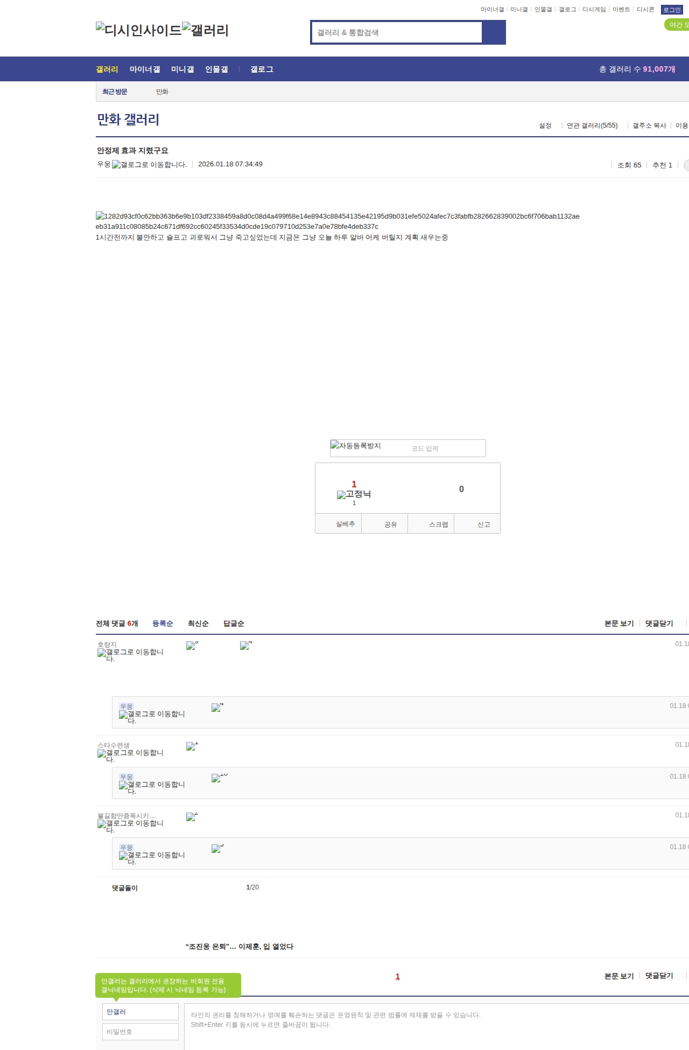Expand 연관 갤러리(5/55) list
This screenshot has height=1050, width=689.
(x=592, y=125)
